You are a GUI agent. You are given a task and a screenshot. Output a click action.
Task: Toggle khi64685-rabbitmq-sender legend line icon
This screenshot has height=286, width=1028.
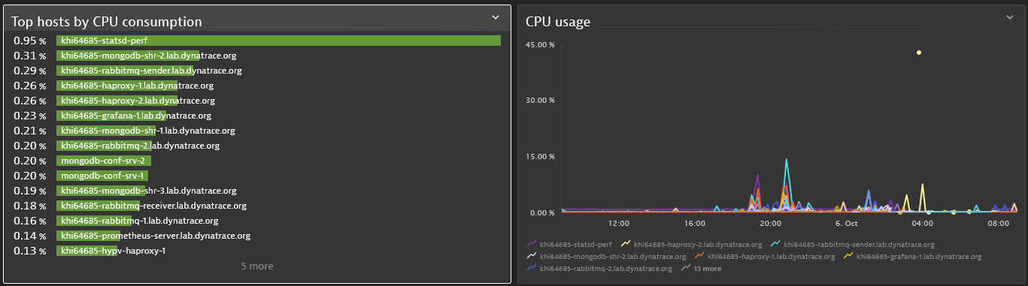[x=775, y=244]
